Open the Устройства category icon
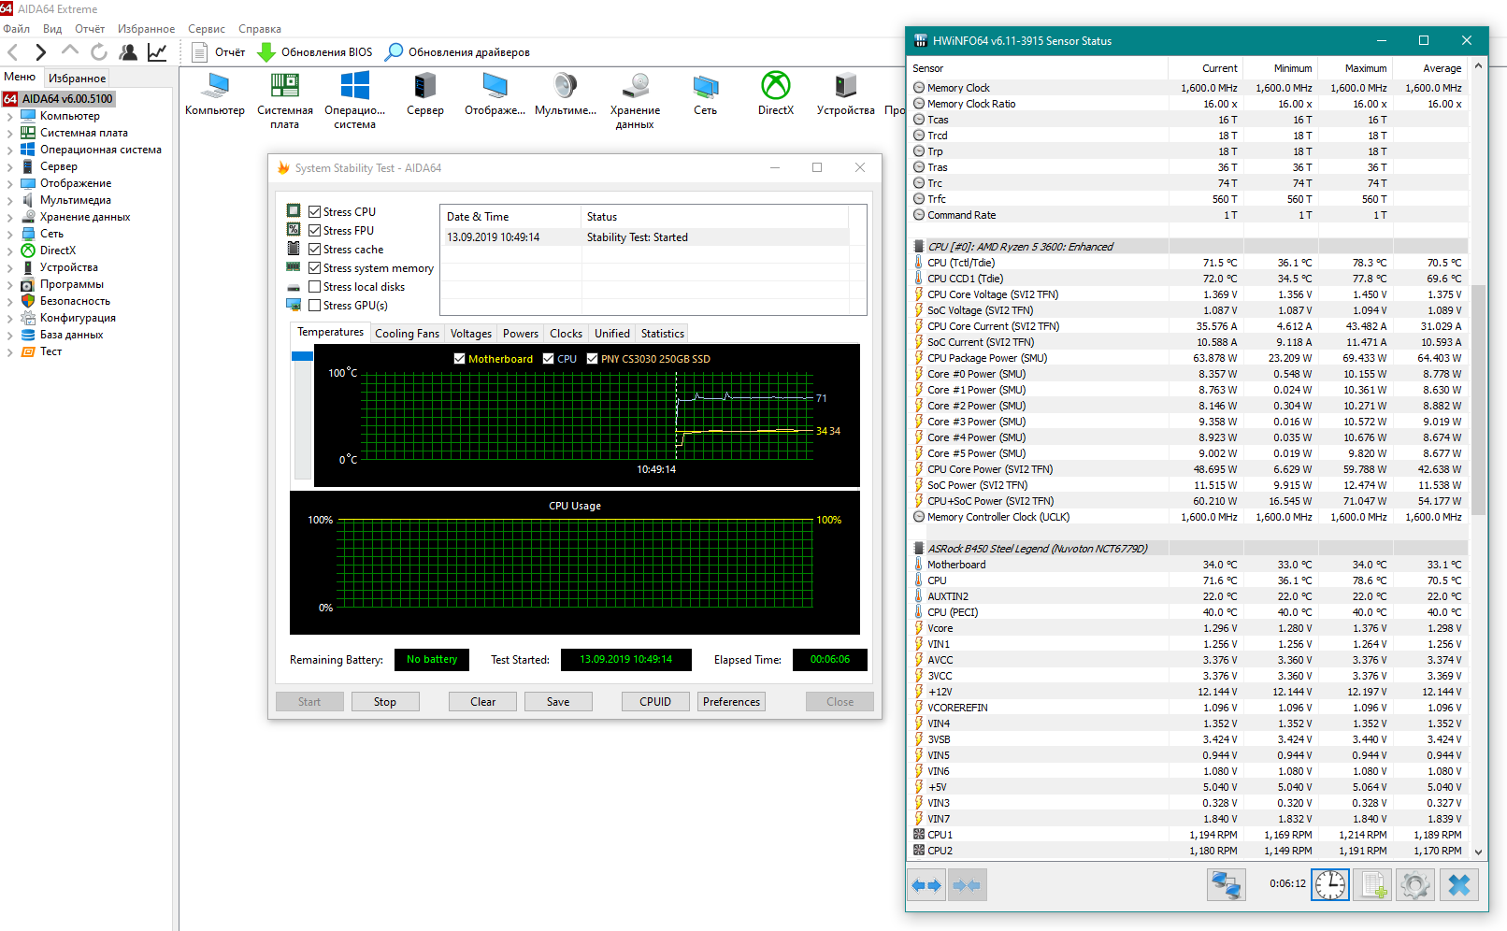 [x=846, y=94]
